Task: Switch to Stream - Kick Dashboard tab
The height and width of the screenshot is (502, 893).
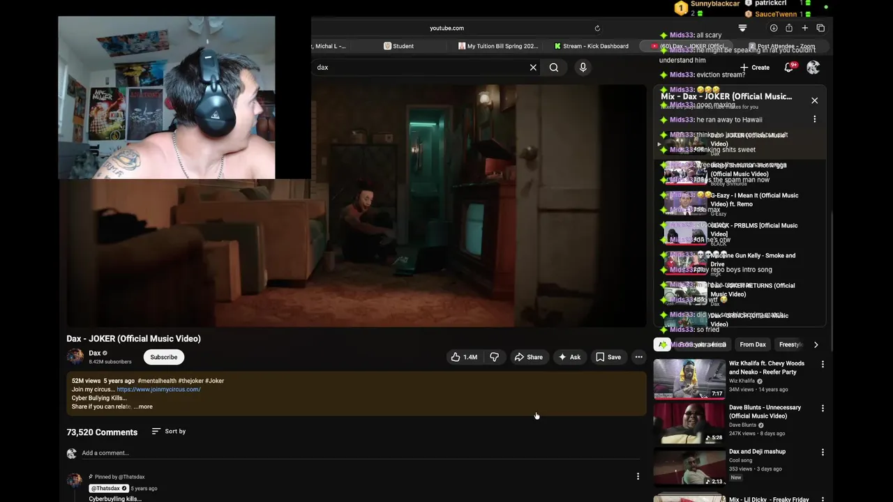Action: 591,46
